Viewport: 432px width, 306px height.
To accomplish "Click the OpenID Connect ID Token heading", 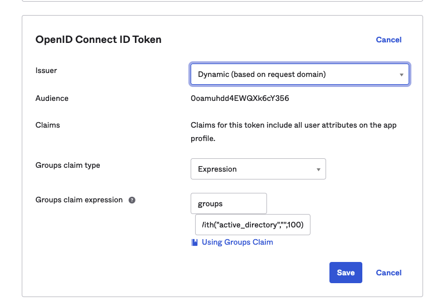I will pyautogui.click(x=98, y=40).
